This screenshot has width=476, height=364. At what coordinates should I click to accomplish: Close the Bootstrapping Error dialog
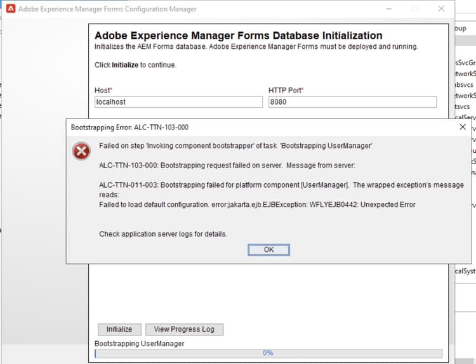463,127
